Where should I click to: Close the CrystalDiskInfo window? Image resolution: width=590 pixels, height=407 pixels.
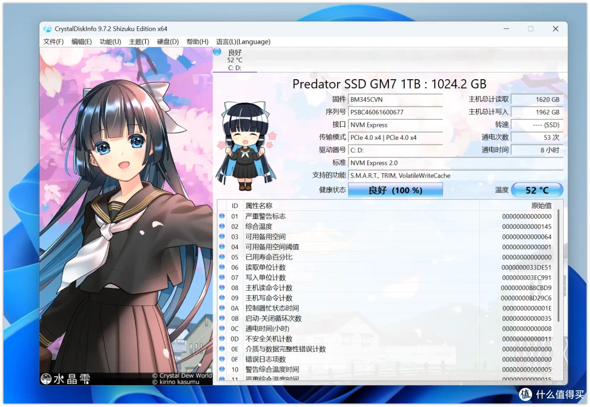pos(556,28)
